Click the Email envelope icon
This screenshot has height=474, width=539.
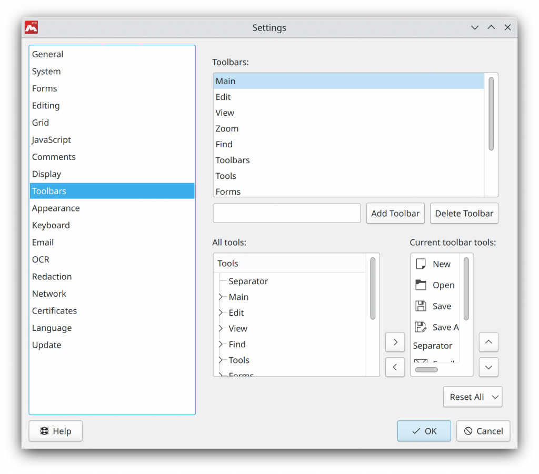click(x=421, y=362)
